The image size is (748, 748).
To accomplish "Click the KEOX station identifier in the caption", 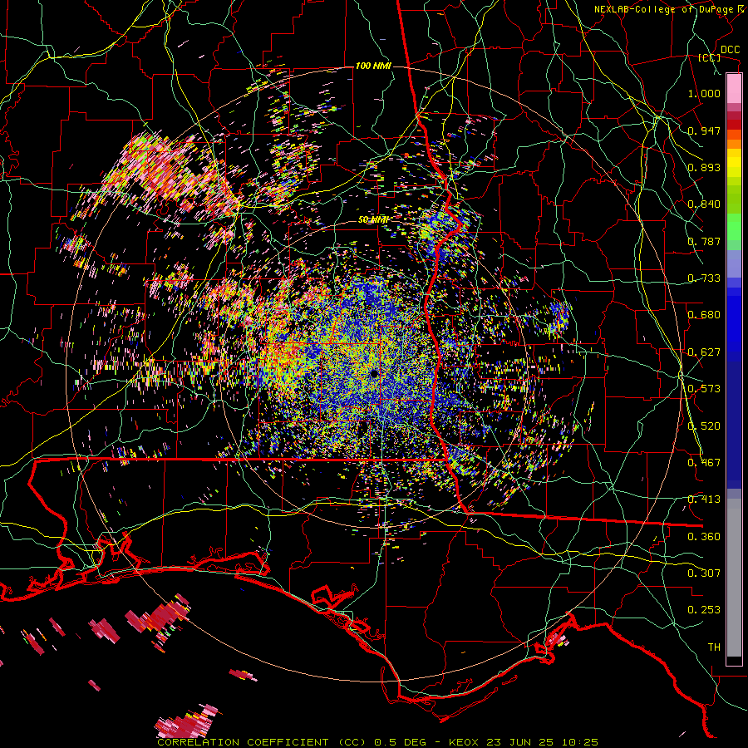I will 463,742.
